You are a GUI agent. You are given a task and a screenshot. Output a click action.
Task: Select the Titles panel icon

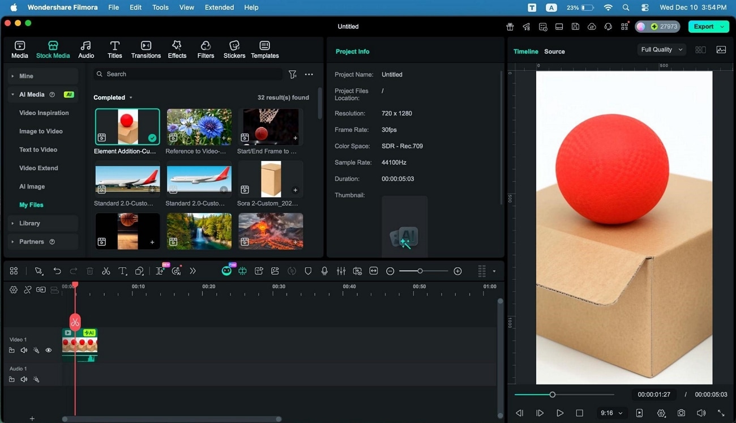tap(114, 49)
